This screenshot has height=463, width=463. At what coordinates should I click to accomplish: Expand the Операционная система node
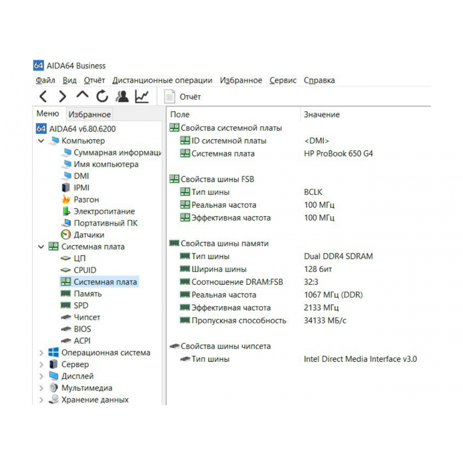[x=41, y=352]
